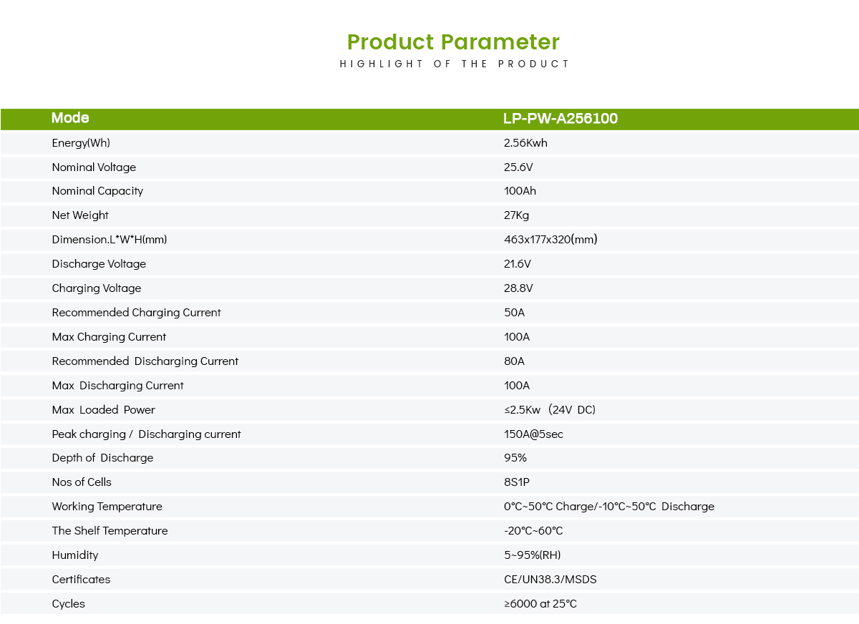859x624 pixels.
Task: Click the 463x177x320(mm) dimension value
Action: pyautogui.click(x=550, y=239)
